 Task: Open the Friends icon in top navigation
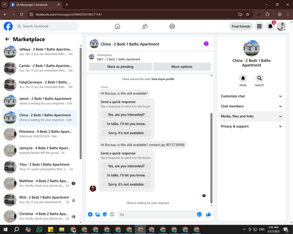click(x=145, y=26)
